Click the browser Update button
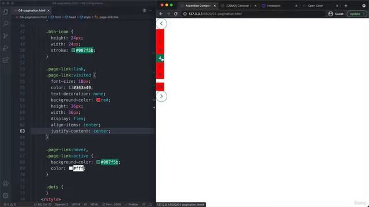 357,14
